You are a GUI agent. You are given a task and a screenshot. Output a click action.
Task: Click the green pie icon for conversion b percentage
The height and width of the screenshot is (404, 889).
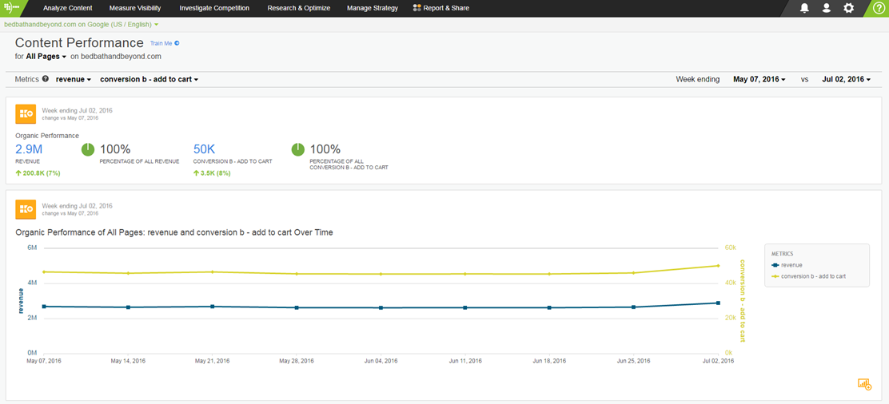point(297,149)
